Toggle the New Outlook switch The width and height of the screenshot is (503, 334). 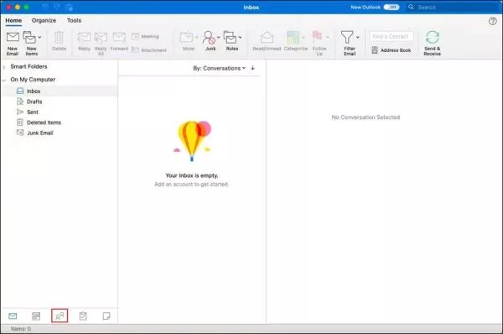pos(392,7)
